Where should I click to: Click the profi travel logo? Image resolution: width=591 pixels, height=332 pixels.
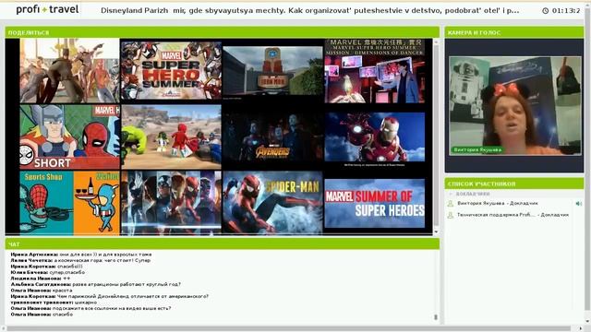pos(47,9)
